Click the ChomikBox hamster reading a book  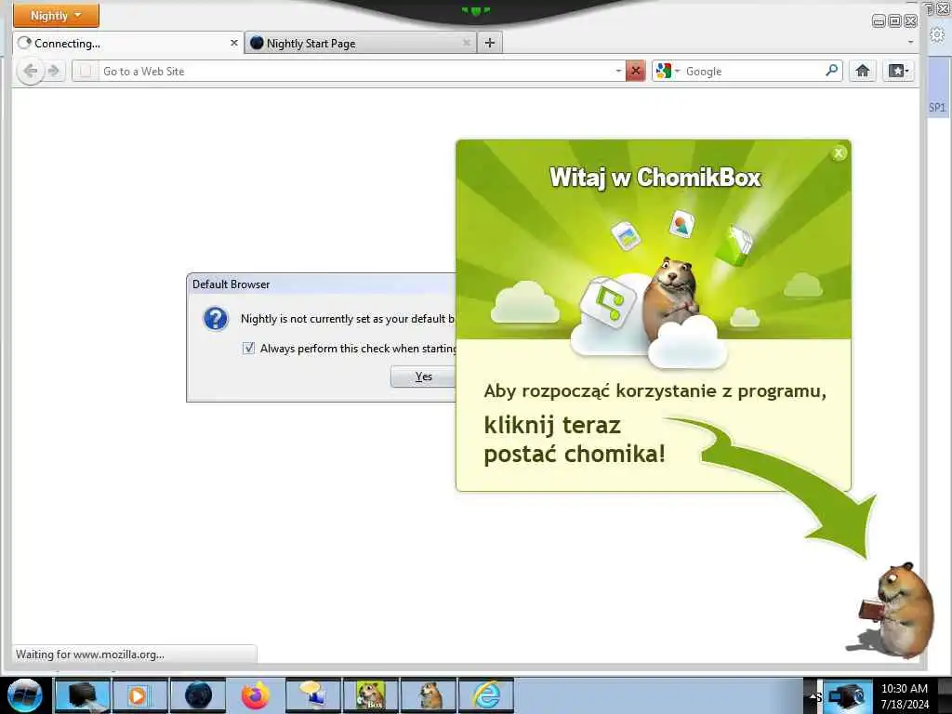click(x=897, y=610)
